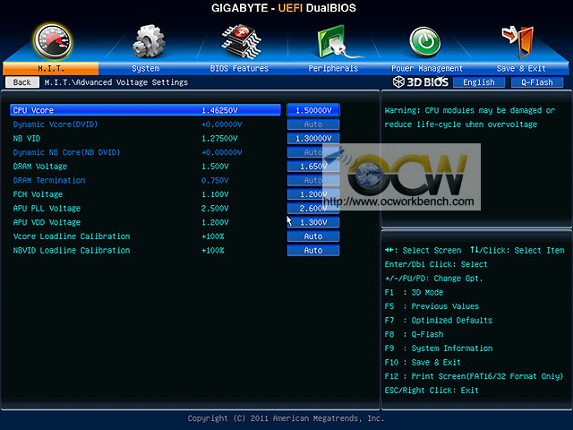Open APU VDD Voltage 1.300V value box

[x=313, y=222]
